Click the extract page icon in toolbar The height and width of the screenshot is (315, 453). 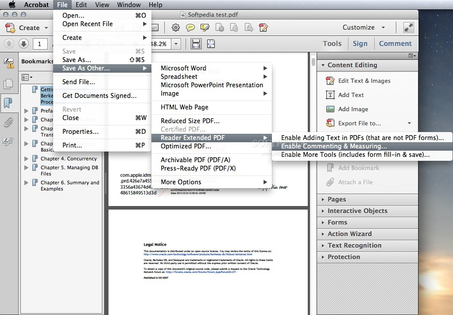[x=249, y=28]
